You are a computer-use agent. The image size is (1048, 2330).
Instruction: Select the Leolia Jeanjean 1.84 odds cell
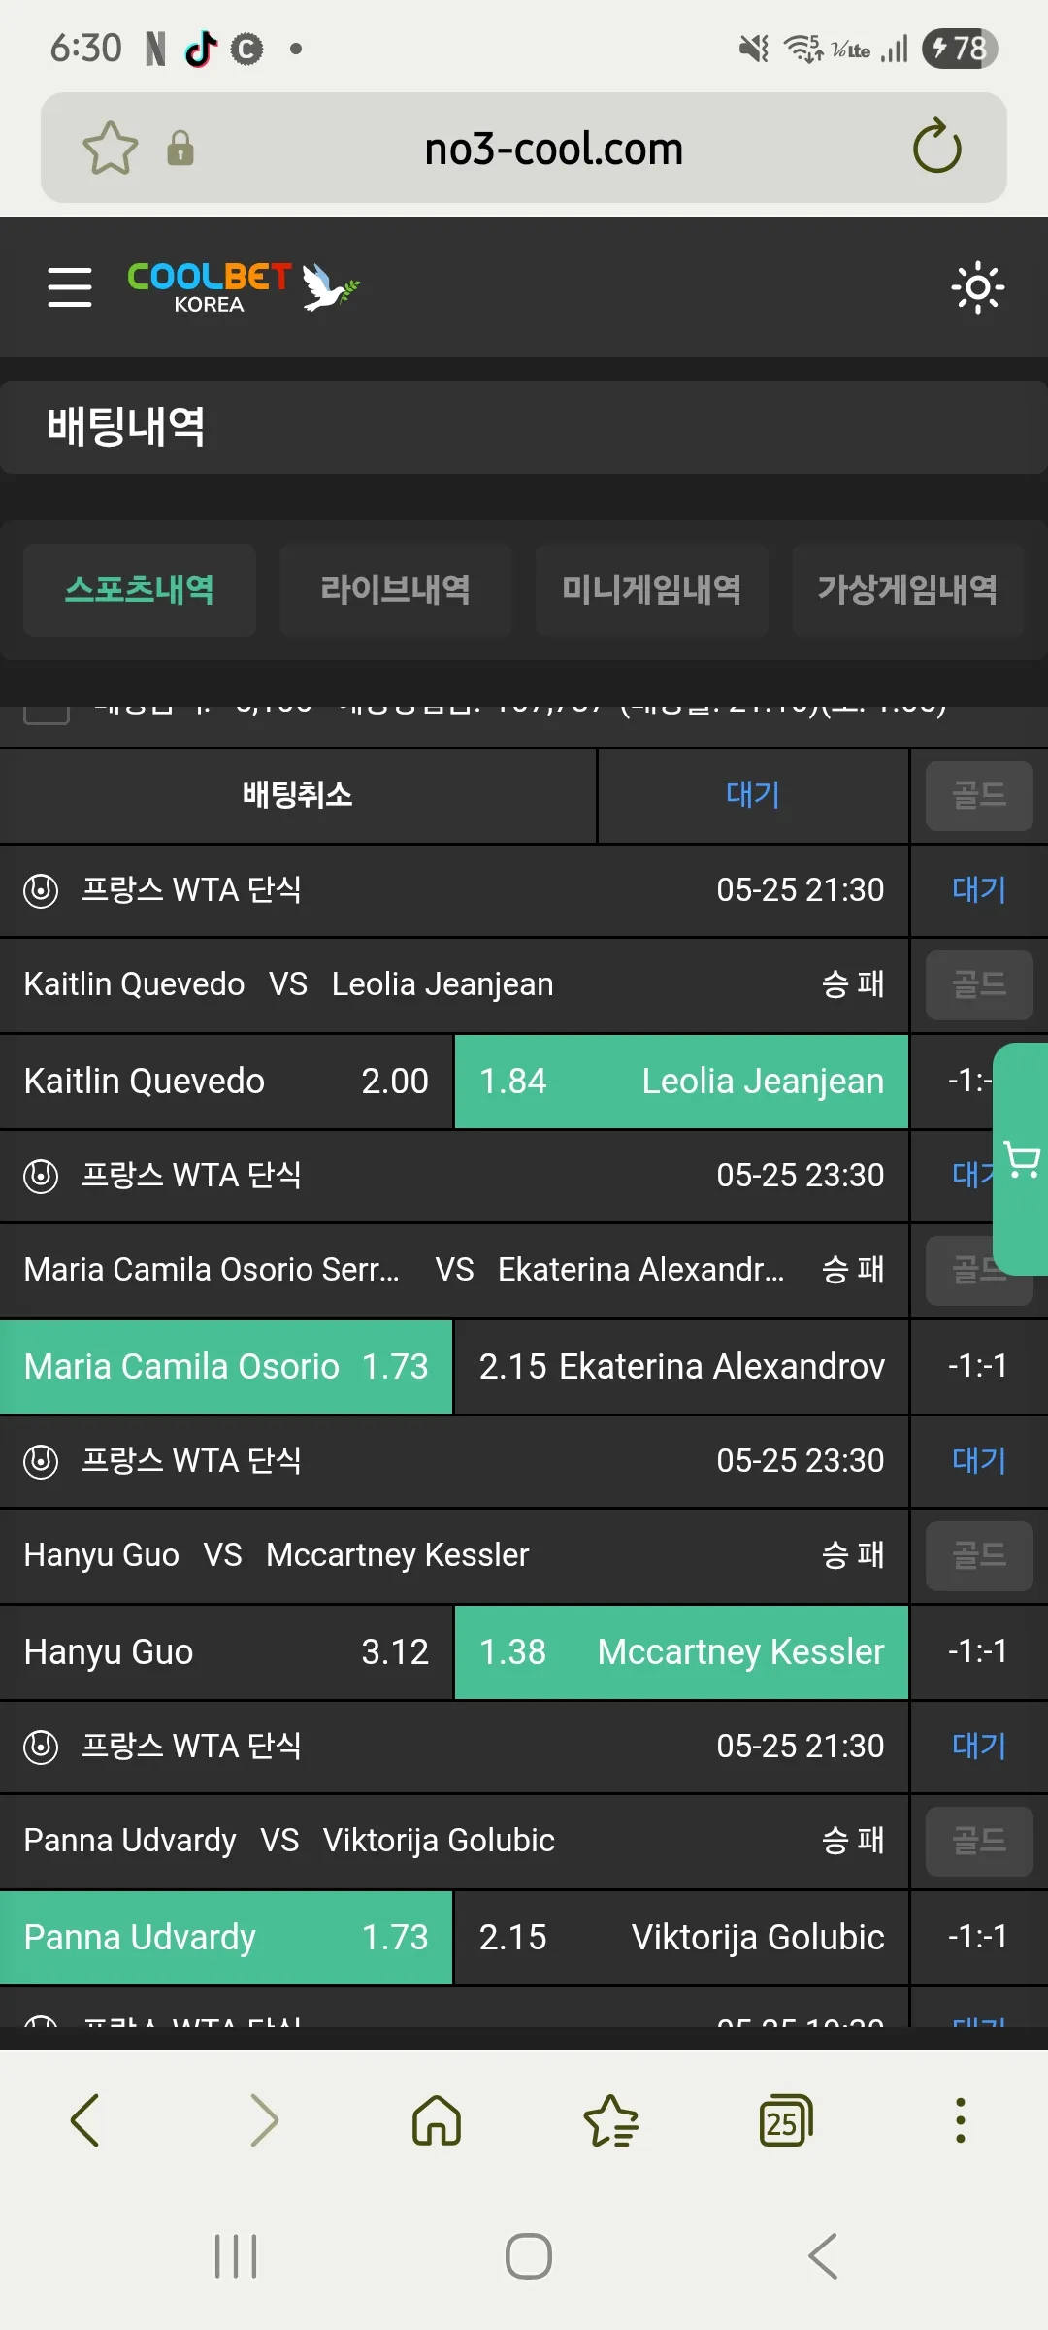(681, 1081)
